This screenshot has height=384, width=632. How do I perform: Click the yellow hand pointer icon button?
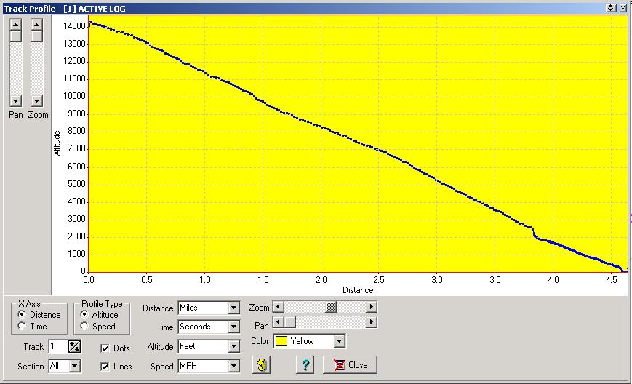tap(262, 365)
